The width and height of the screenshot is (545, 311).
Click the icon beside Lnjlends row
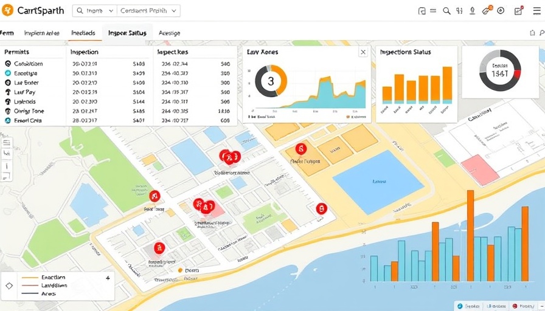(x=8, y=101)
